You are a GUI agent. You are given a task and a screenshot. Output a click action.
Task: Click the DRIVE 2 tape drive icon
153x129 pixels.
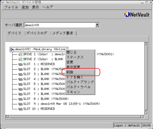pyautogui.click(x=20, y=59)
